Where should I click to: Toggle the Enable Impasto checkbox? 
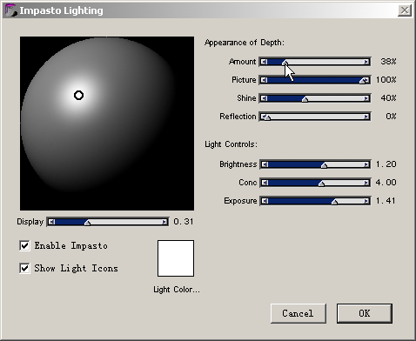[x=24, y=245]
